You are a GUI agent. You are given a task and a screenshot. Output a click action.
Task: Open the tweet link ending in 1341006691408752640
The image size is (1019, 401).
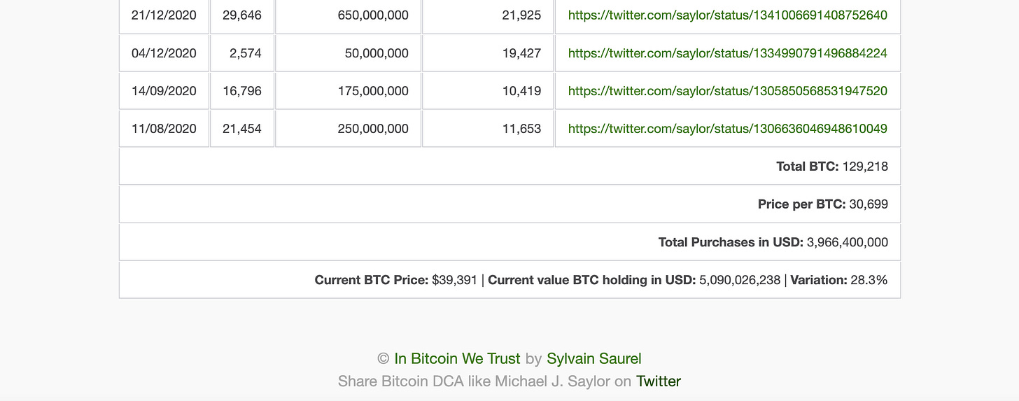tap(728, 15)
